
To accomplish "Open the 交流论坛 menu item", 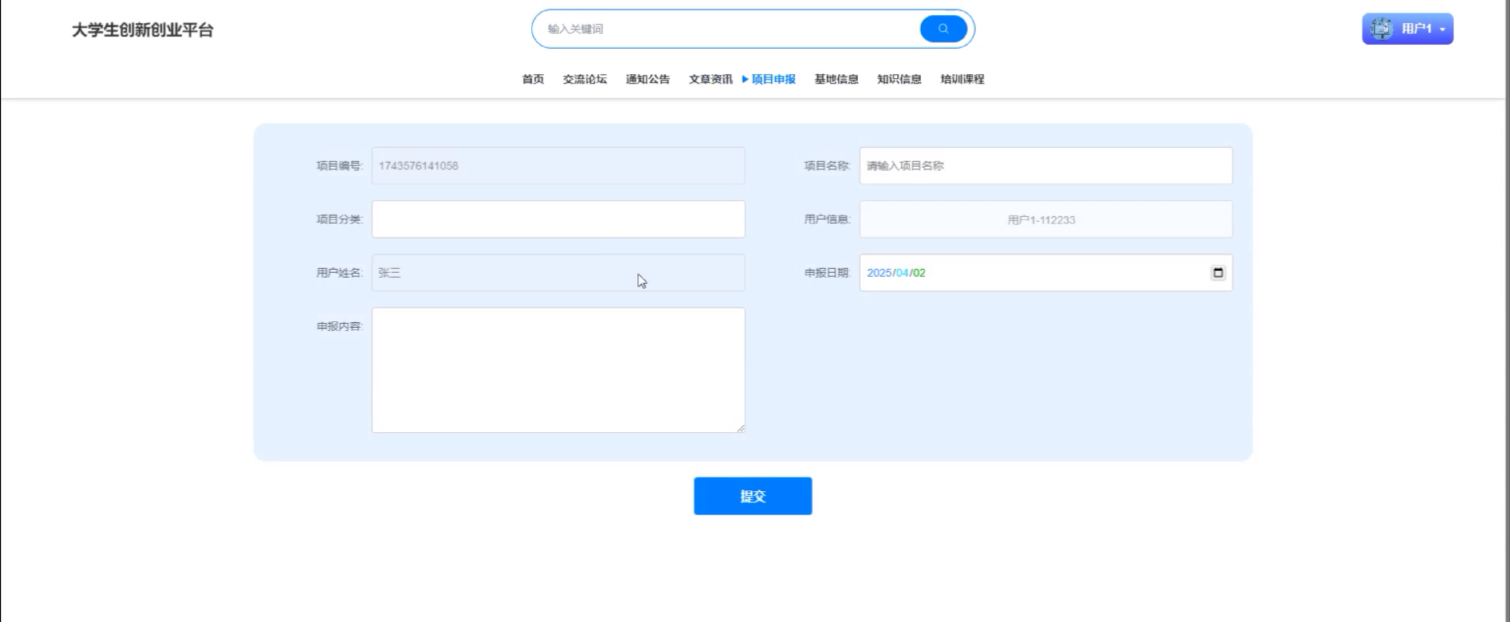I will pyautogui.click(x=584, y=79).
